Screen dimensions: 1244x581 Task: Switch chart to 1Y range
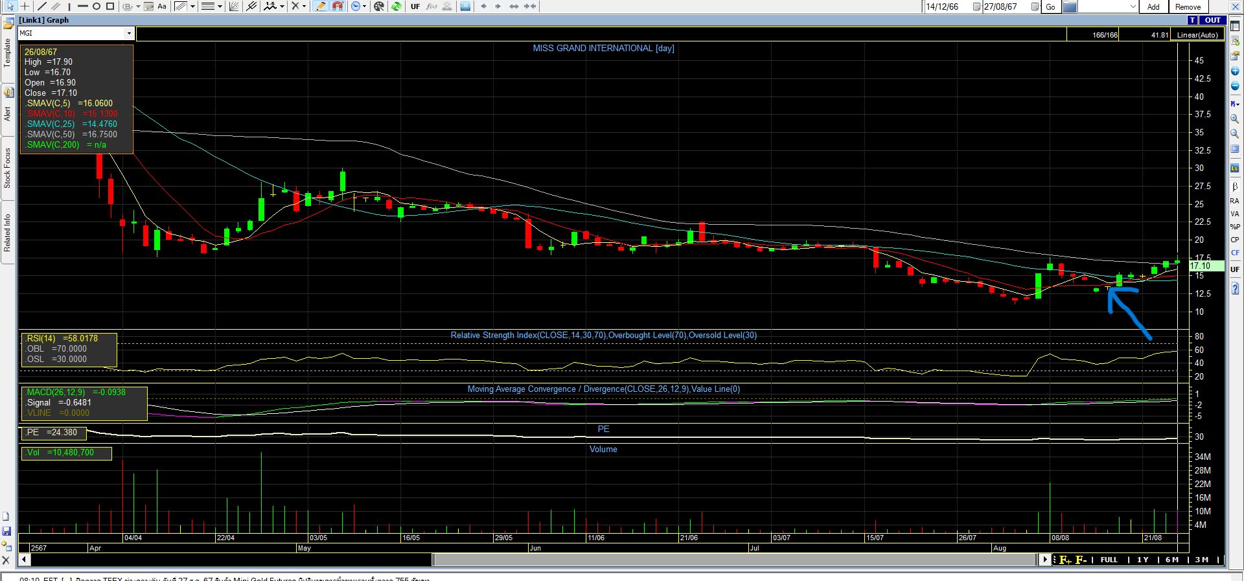coord(1142,560)
